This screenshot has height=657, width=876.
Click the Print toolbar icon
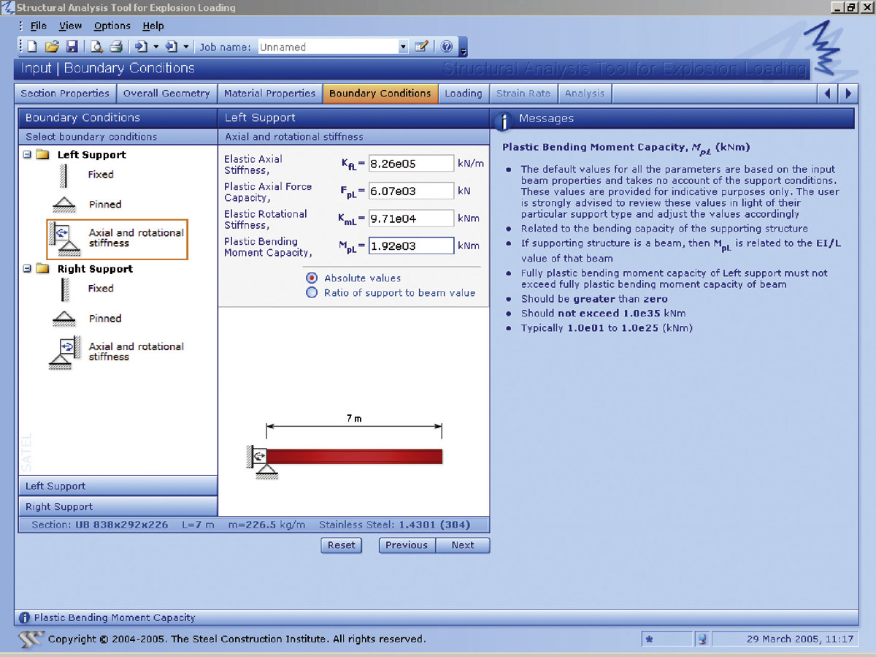(116, 47)
